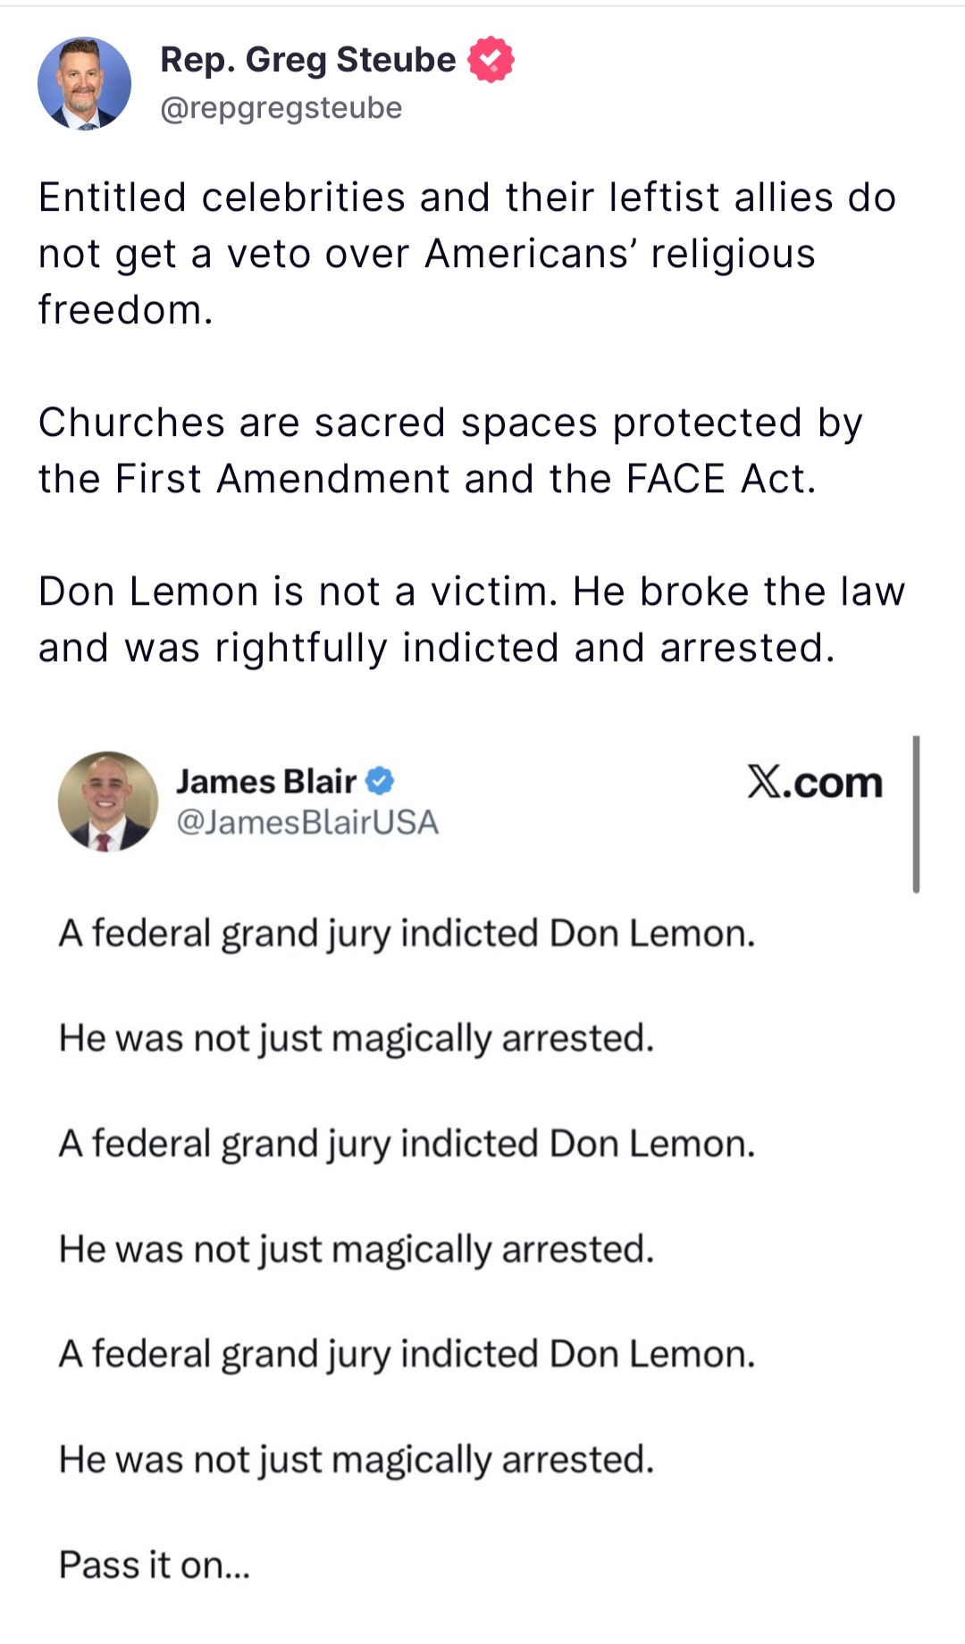
Task: Open Rep. Greg Steube's profile picture
Action: [84, 84]
